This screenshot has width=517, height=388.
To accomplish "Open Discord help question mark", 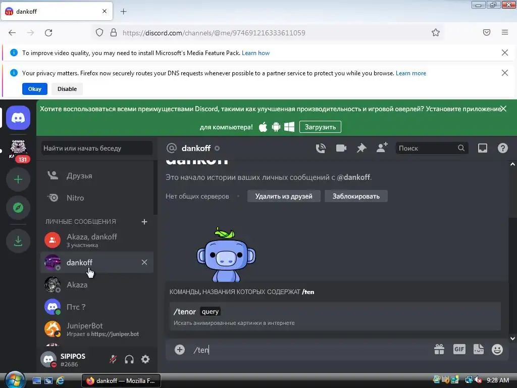I will pos(502,148).
